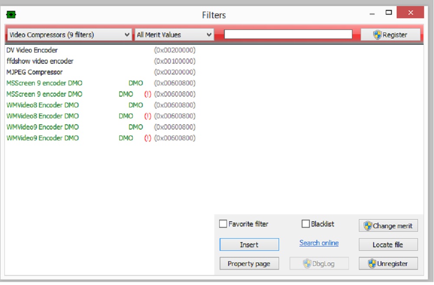Click the Insert button
Image resolution: width=434 pixels, height=285 pixels.
pos(249,245)
